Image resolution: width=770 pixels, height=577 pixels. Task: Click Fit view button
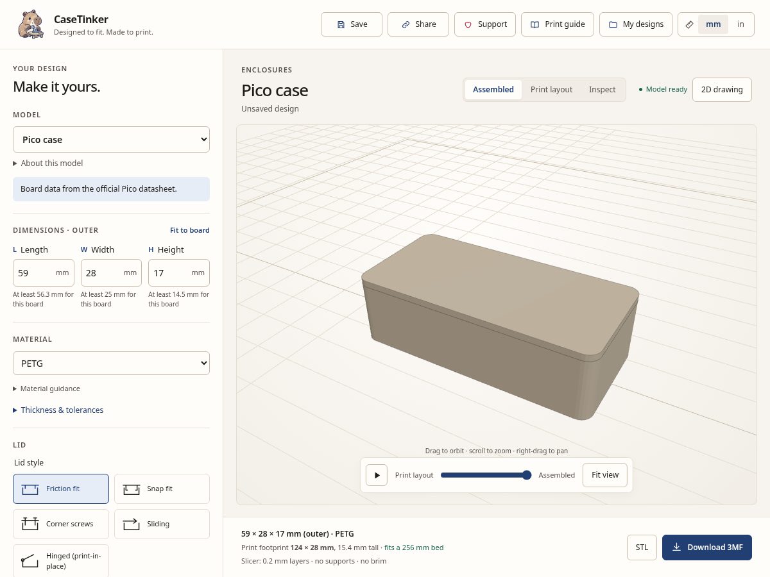point(605,475)
